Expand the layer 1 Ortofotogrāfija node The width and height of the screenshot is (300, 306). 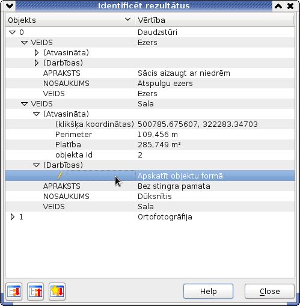[x=13, y=217]
